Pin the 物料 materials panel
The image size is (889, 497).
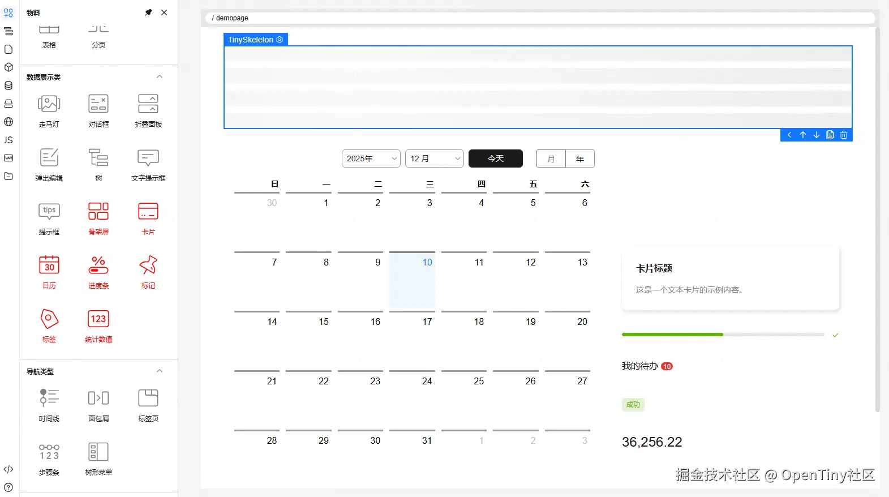(x=148, y=12)
